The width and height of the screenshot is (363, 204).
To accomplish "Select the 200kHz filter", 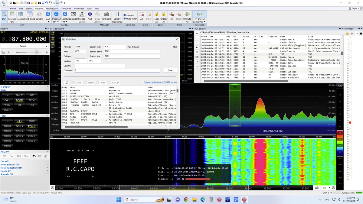I will (x=7, y=136).
